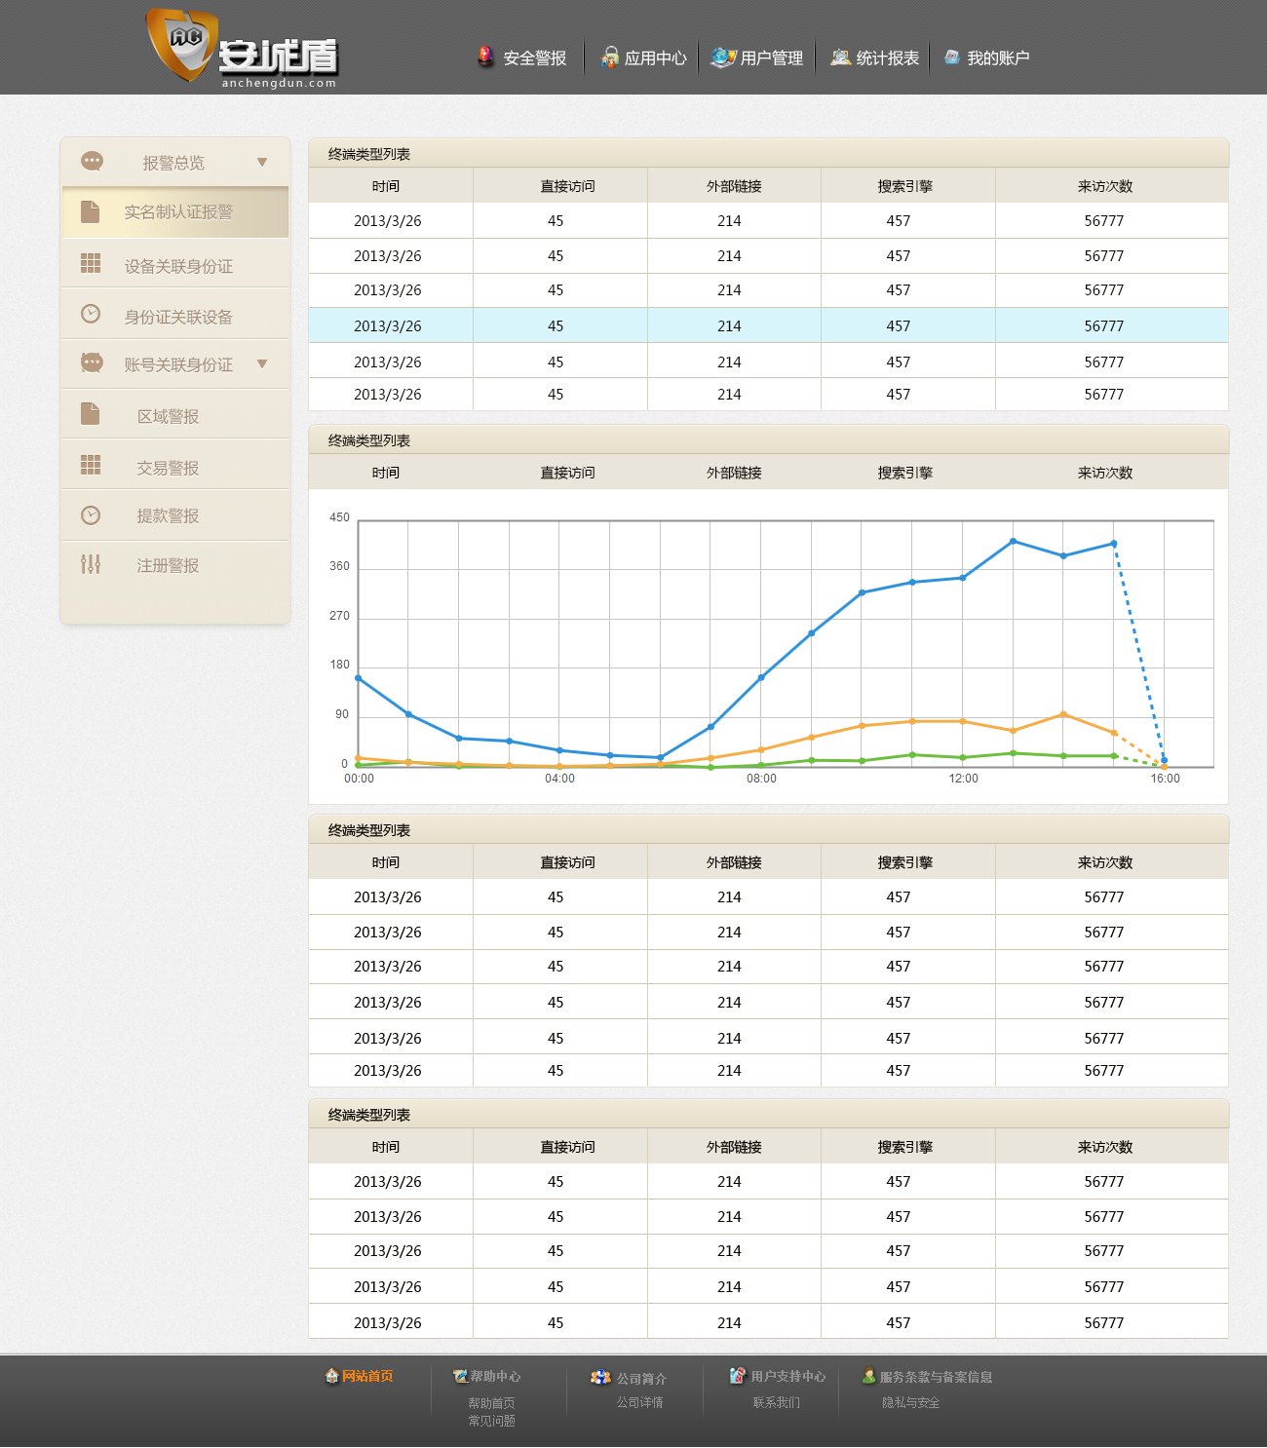Open the 网站首页 footer link
1267x1448 pixels.
point(367,1376)
